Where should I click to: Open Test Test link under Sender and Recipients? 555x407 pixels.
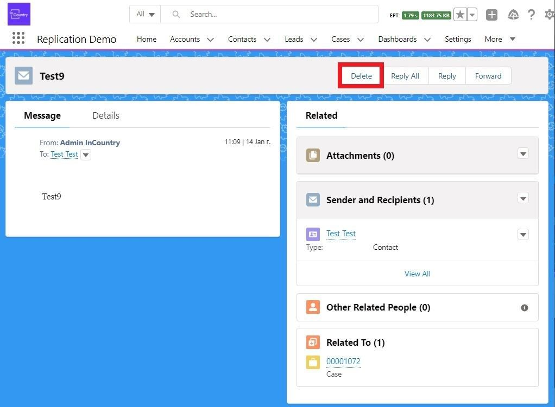[x=341, y=234]
